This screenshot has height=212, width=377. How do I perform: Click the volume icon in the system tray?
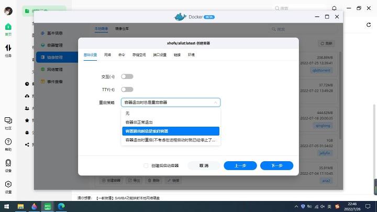[323, 206]
